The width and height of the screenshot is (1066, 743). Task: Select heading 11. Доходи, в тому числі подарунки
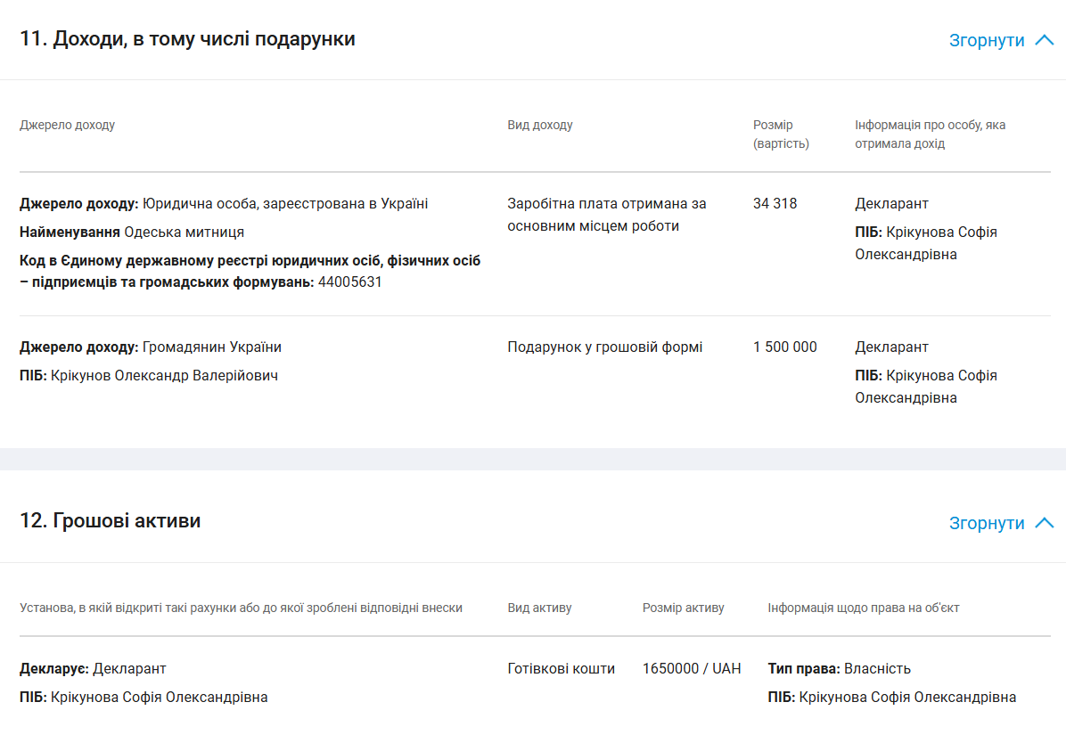[x=188, y=38]
